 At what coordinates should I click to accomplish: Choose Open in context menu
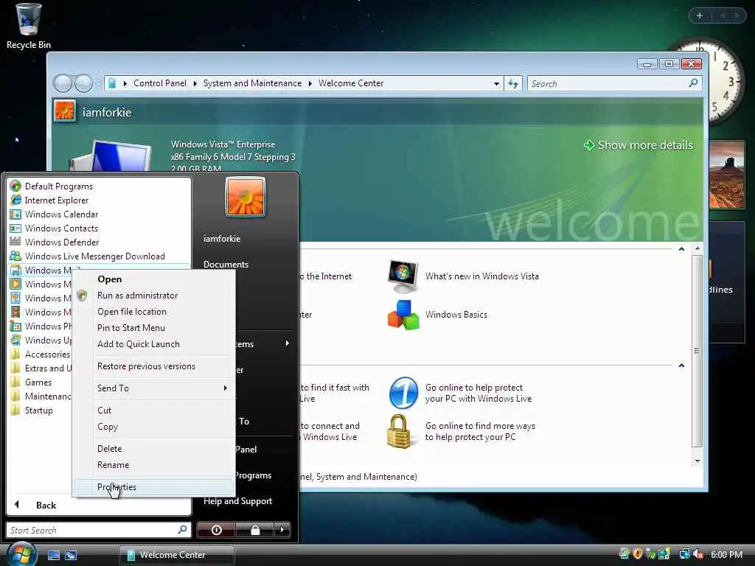coord(154,279)
